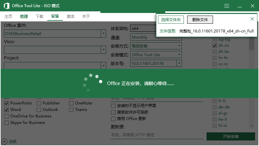Image resolution: width=259 pixels, height=146 pixels.
Task: Check the Publisher checkbox
Action: pyautogui.click(x=39, y=103)
